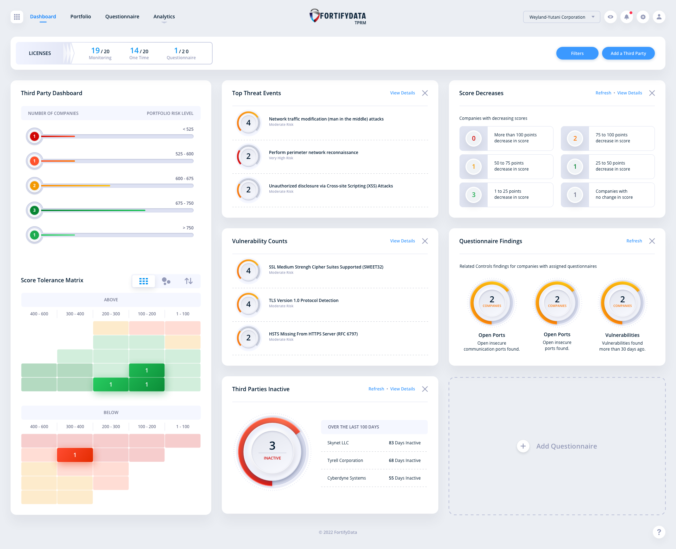
Task: Open the settings gear icon
Action: [643, 17]
